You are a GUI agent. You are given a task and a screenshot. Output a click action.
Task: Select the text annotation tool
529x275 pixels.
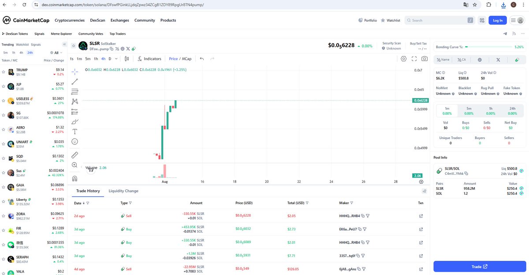tap(75, 132)
